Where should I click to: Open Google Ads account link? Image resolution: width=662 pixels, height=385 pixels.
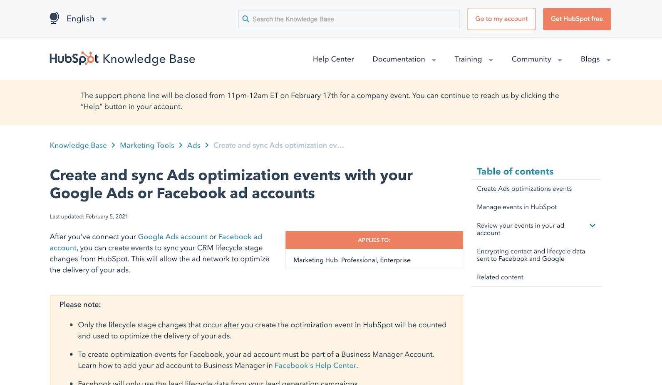(173, 237)
